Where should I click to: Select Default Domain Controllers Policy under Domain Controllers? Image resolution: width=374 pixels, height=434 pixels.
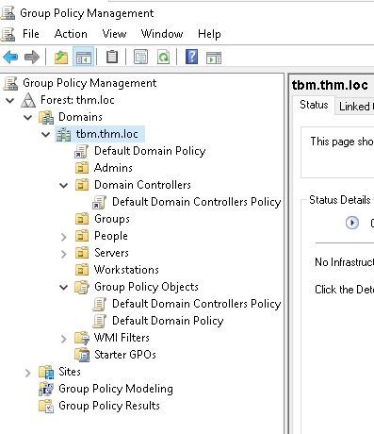[x=197, y=202]
